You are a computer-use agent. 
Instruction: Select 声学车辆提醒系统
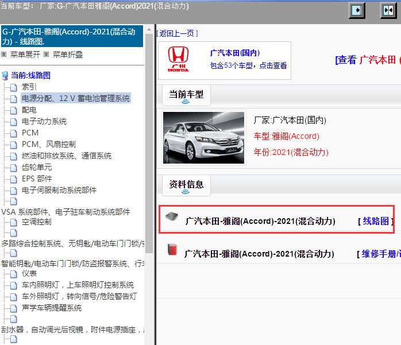point(52,308)
